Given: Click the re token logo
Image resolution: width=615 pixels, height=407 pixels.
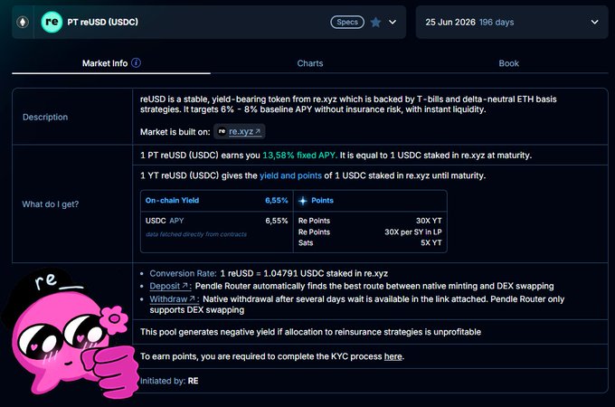Looking at the screenshot, I should [52, 22].
